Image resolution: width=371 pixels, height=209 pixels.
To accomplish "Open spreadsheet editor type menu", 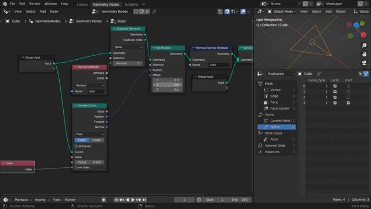I will (x=260, y=74).
